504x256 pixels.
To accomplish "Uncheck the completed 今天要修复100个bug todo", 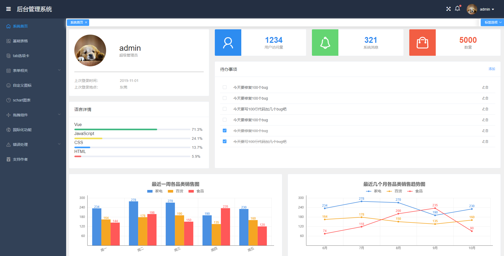I will (x=225, y=131).
